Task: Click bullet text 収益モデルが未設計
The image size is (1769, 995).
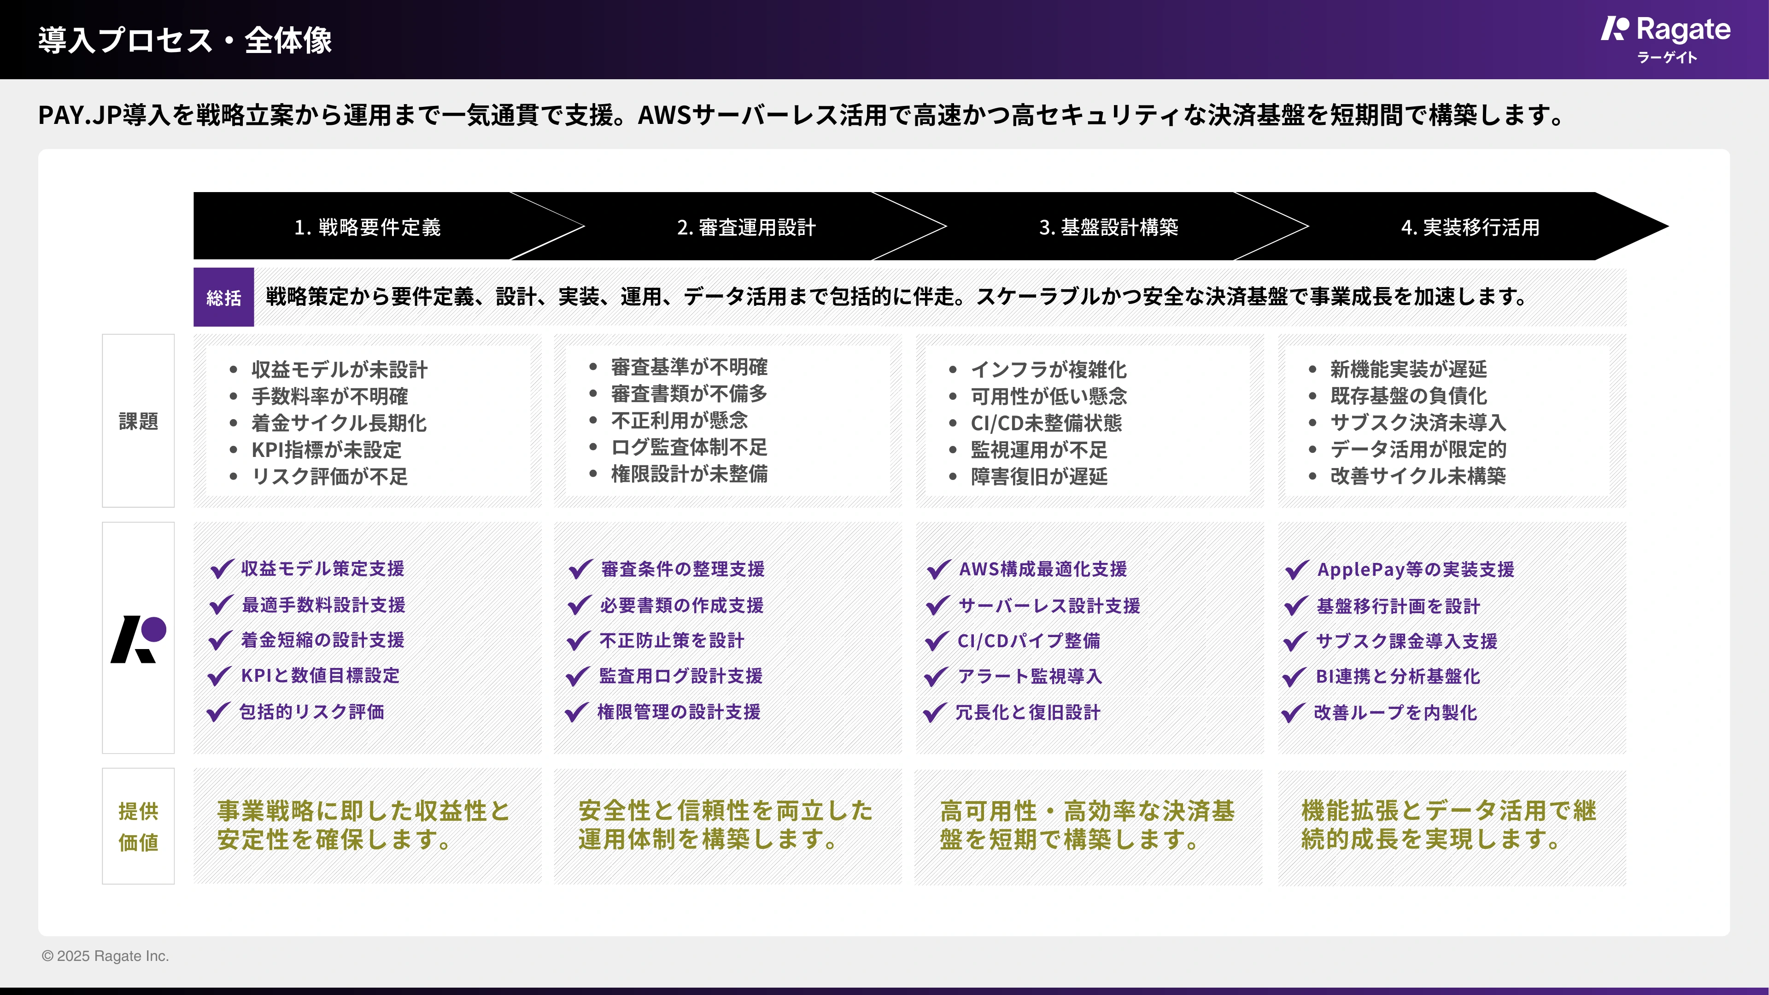Action: pyautogui.click(x=339, y=369)
